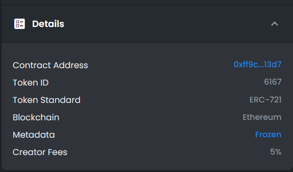The height and width of the screenshot is (172, 293).
Task: Open the Frozen metadata link
Action: (268, 134)
